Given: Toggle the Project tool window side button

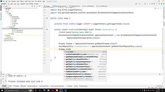Looking at the screenshot, I should 1,8.
